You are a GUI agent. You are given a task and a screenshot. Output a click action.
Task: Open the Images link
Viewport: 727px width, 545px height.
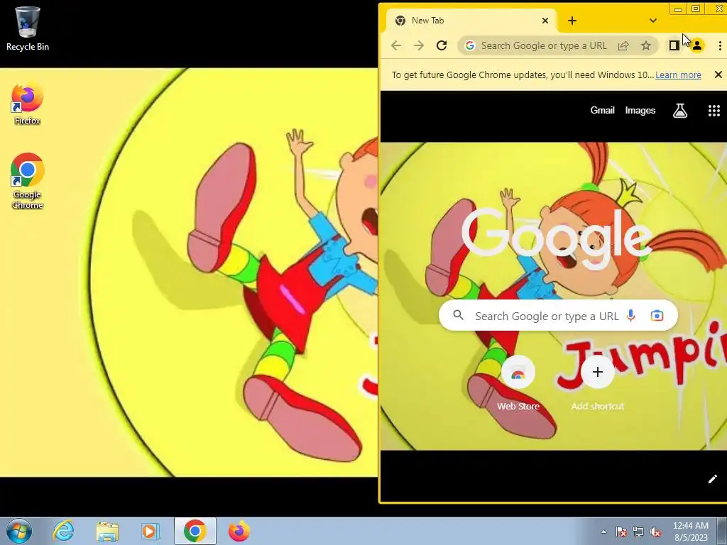[640, 110]
